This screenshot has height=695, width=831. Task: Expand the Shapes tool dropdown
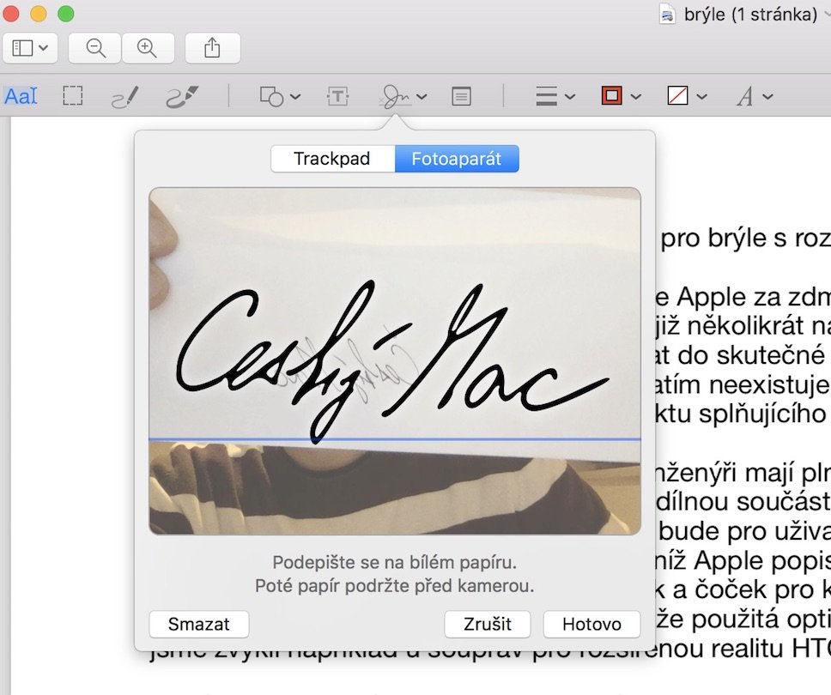pos(280,97)
